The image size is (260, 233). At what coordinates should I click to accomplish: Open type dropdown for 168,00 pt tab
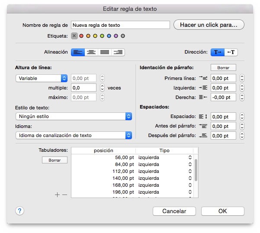click(190, 185)
